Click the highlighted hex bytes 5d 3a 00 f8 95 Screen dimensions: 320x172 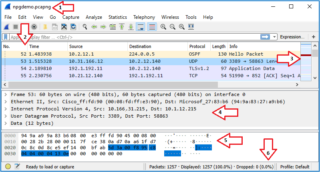tap(127, 148)
